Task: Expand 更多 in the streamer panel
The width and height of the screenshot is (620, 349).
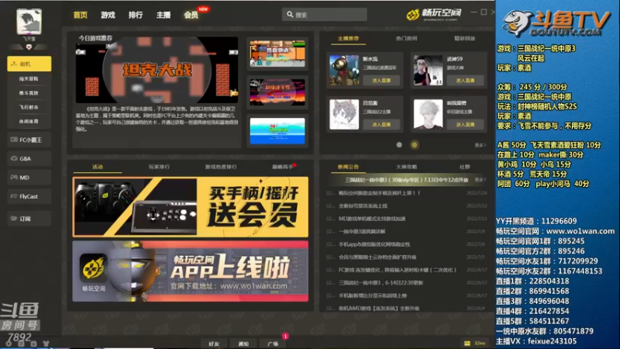Action: click(x=480, y=145)
